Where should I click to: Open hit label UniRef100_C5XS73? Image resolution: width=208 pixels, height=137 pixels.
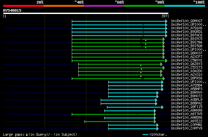(x=187, y=67)
